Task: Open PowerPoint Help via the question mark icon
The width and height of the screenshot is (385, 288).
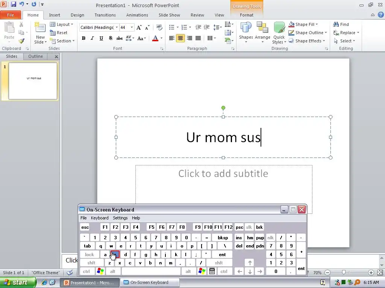Action: (x=380, y=15)
